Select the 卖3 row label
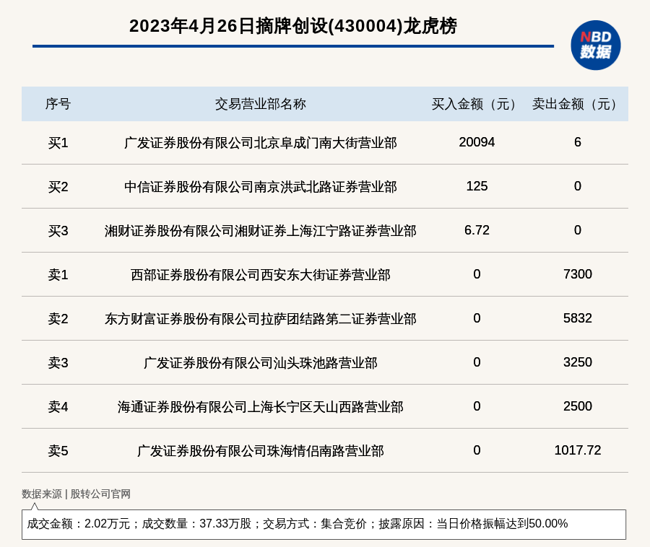 [x=58, y=363]
